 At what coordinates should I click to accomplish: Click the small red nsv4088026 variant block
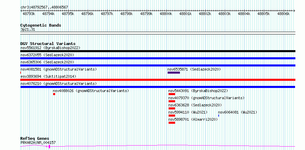(54, 94)
